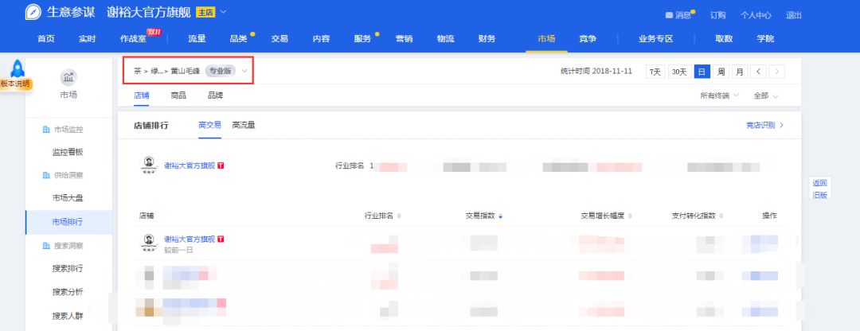
Task: Open the 流量 nav tab
Action: 197,39
